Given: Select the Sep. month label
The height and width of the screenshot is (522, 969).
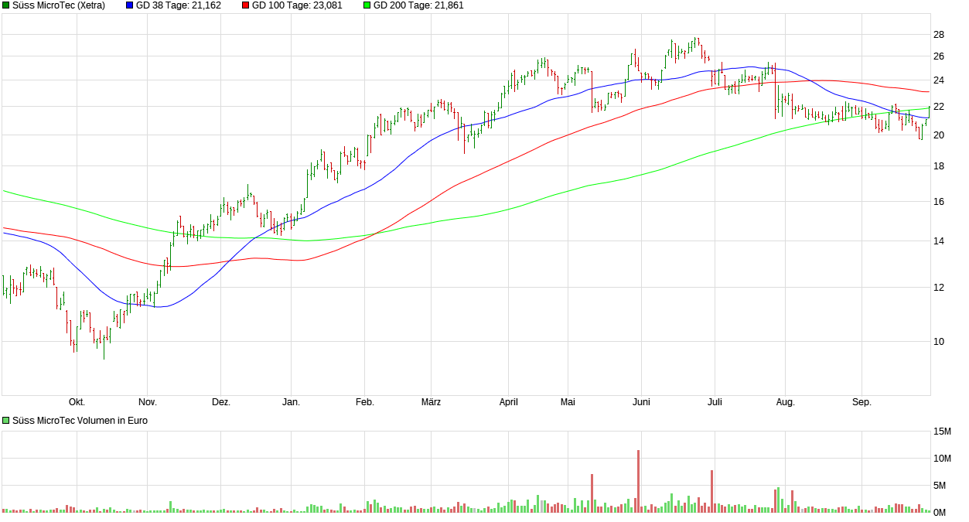Looking at the screenshot, I should tap(862, 402).
